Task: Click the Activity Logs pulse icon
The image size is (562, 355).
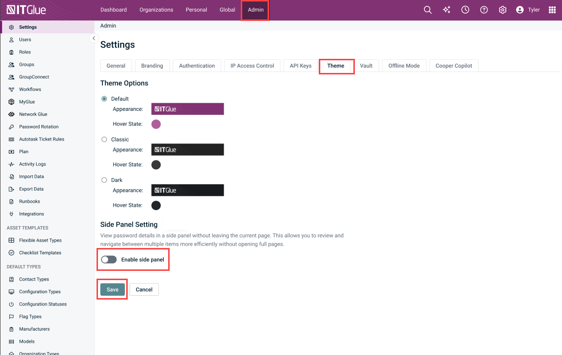Action: point(12,164)
